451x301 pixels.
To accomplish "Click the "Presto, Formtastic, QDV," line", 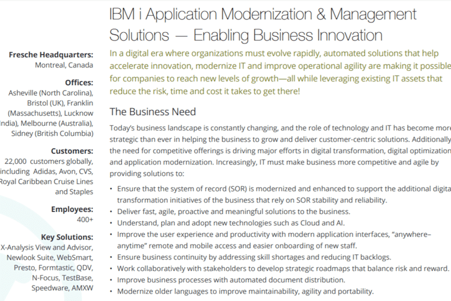I will [54, 268].
